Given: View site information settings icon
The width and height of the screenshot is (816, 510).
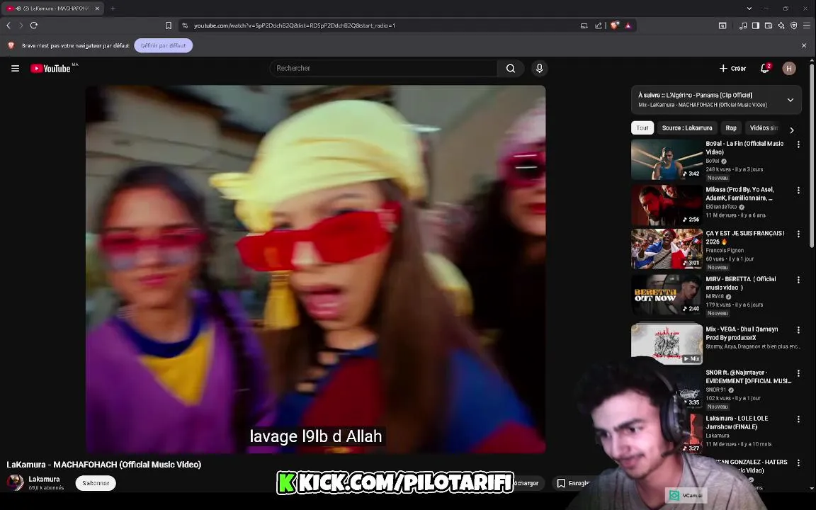Looking at the screenshot, I should pyautogui.click(x=184, y=25).
